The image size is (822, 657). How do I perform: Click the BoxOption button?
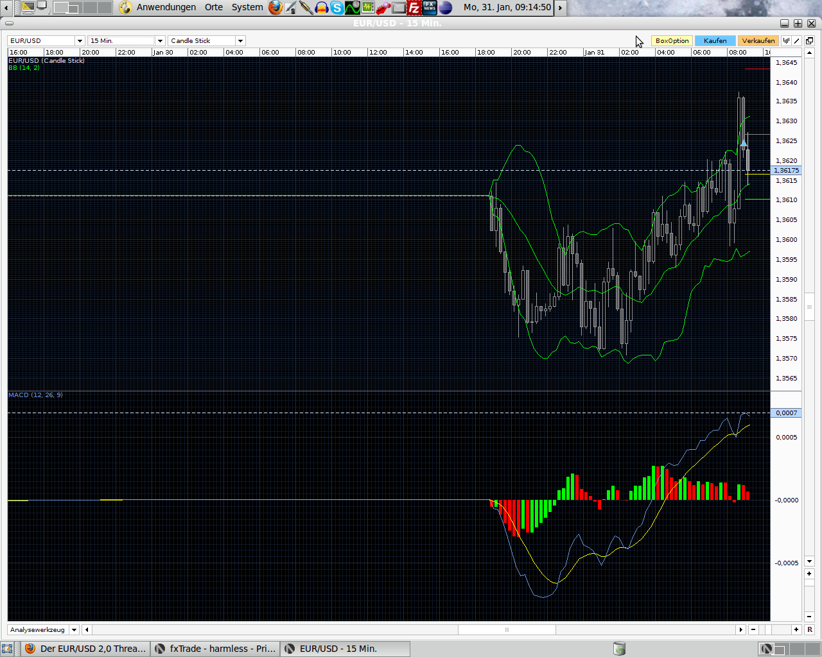click(672, 40)
